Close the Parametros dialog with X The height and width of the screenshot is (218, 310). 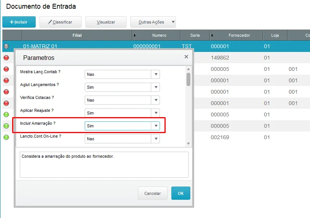click(186, 57)
